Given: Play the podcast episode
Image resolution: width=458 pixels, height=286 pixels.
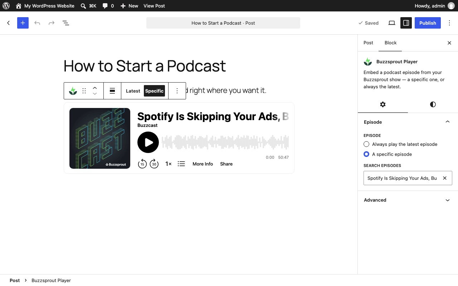Looking at the screenshot, I should (x=148, y=142).
